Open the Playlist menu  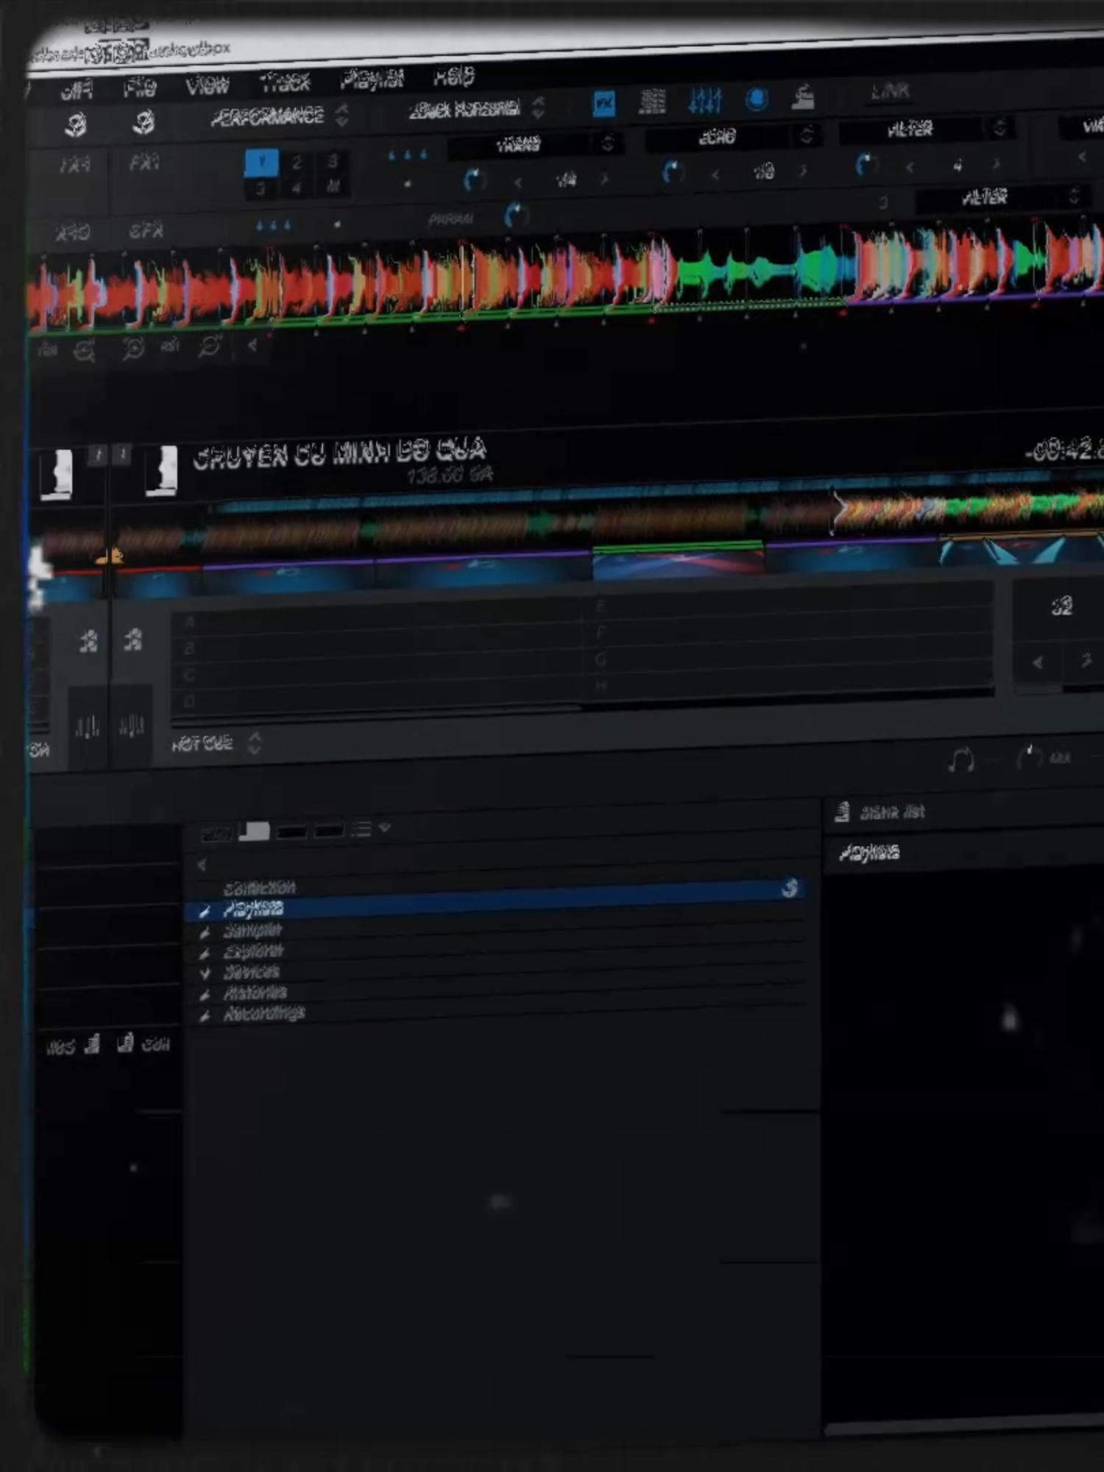coord(372,79)
